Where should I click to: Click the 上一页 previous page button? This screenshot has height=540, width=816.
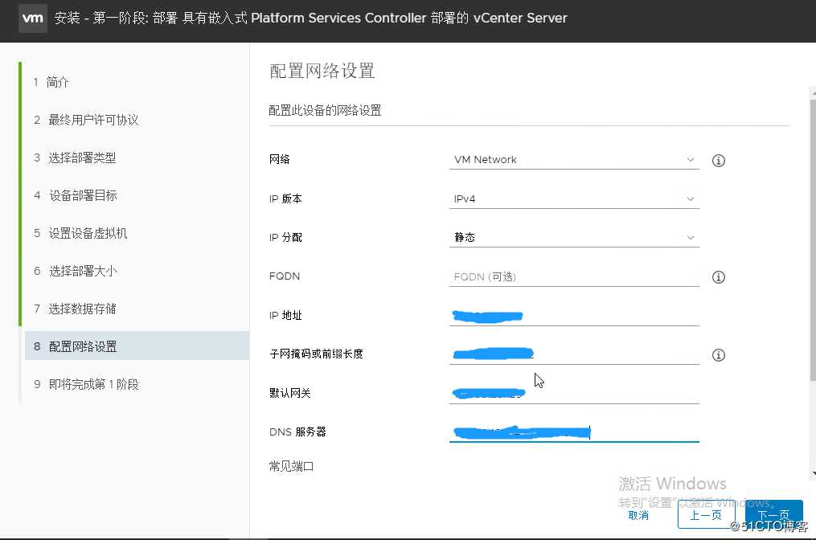pyautogui.click(x=706, y=515)
